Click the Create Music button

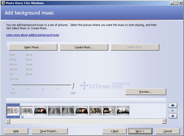(x=84, y=47)
